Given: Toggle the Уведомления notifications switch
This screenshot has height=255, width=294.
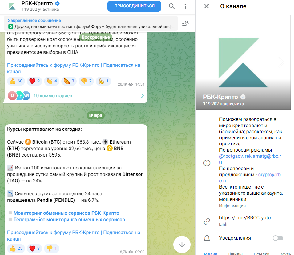Looking at the screenshot, I should point(278,238).
